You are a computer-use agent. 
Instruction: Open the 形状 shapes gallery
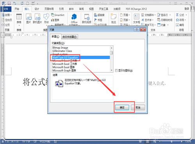click(x=46, y=19)
